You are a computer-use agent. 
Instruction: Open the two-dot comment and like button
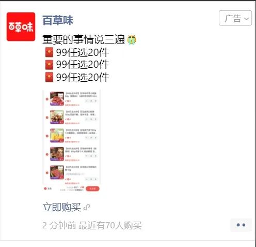(x=241, y=225)
